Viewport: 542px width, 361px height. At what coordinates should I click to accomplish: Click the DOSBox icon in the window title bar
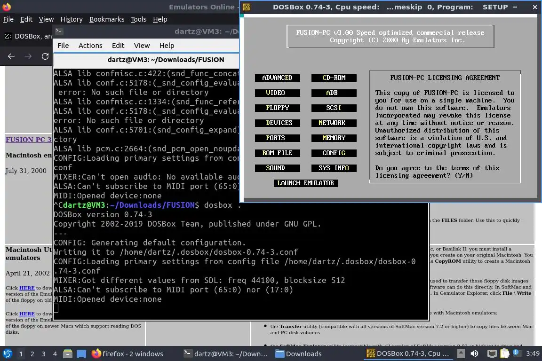[247, 7]
